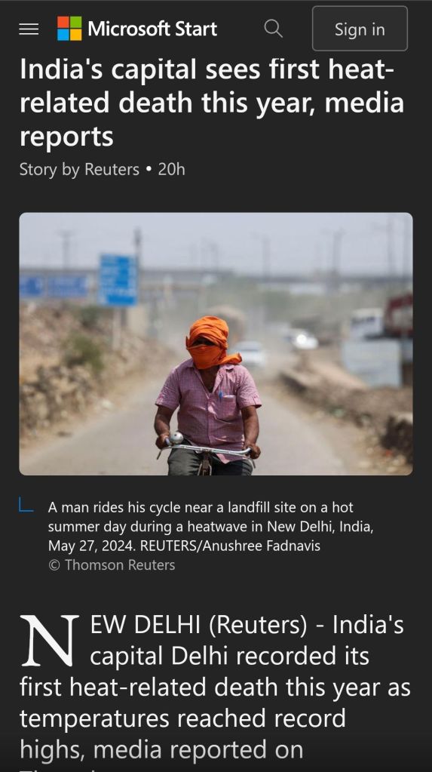432x772 pixels.
Task: Select the first paragraph about Delhi temperatures
Action: coord(216,689)
